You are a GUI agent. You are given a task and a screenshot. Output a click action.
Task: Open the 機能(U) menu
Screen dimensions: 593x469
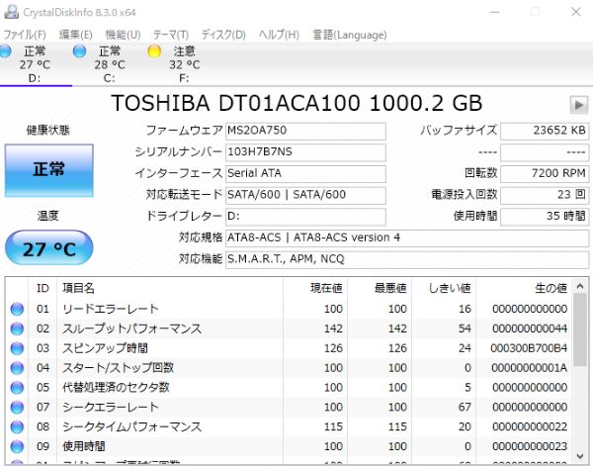(123, 35)
